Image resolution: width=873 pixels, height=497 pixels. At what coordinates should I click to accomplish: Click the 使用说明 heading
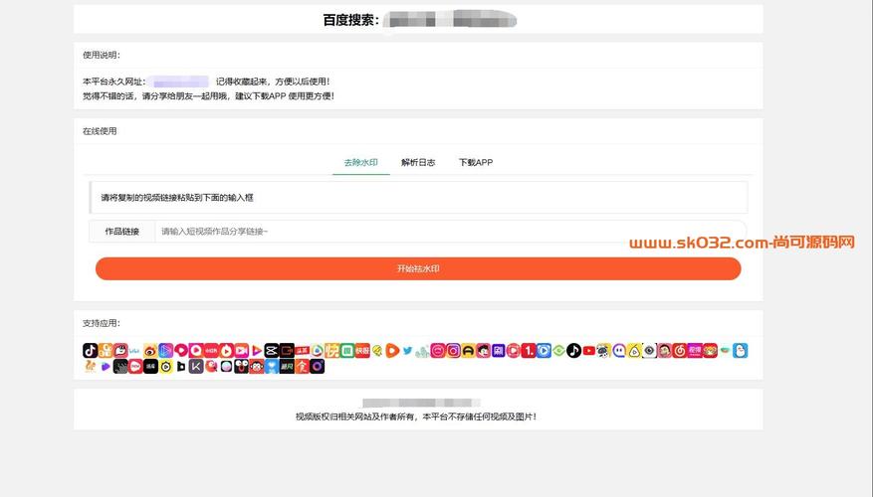click(102, 55)
